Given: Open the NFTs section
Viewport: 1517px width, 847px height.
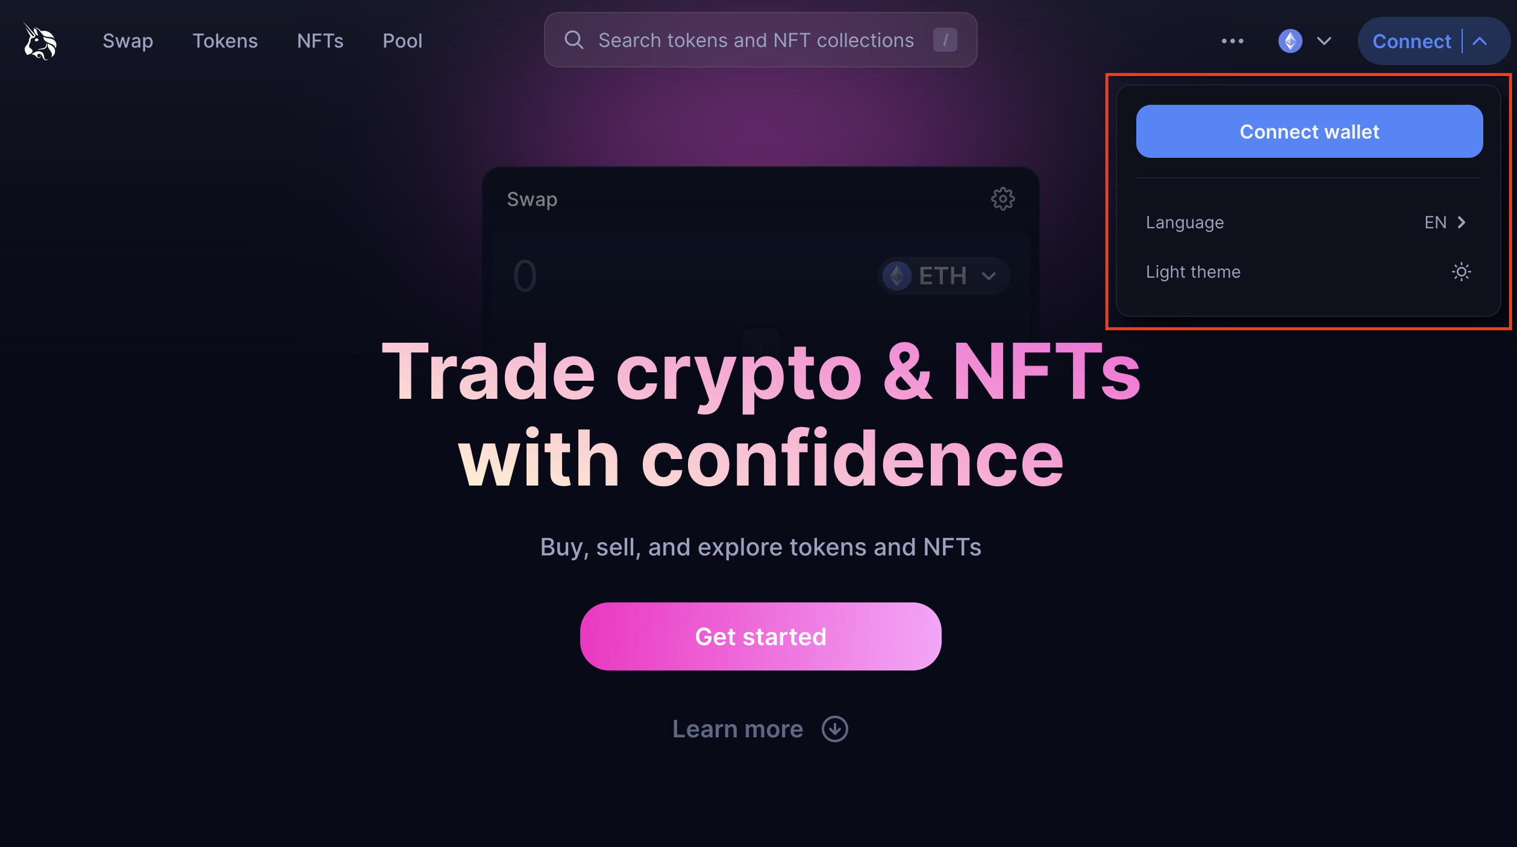Looking at the screenshot, I should [x=320, y=40].
